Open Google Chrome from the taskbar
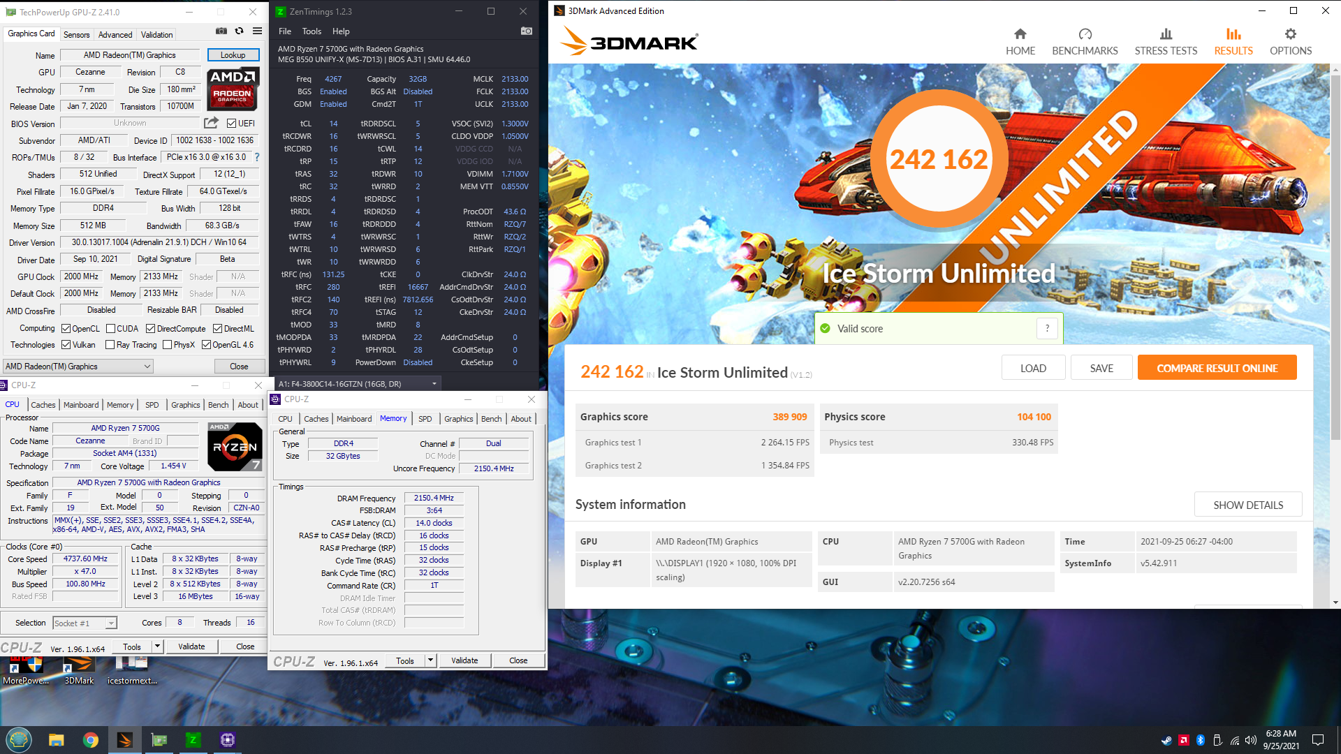This screenshot has width=1341, height=754. (x=91, y=740)
